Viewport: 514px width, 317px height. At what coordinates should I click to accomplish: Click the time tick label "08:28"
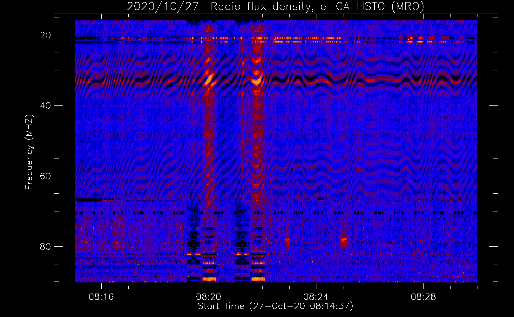423,297
